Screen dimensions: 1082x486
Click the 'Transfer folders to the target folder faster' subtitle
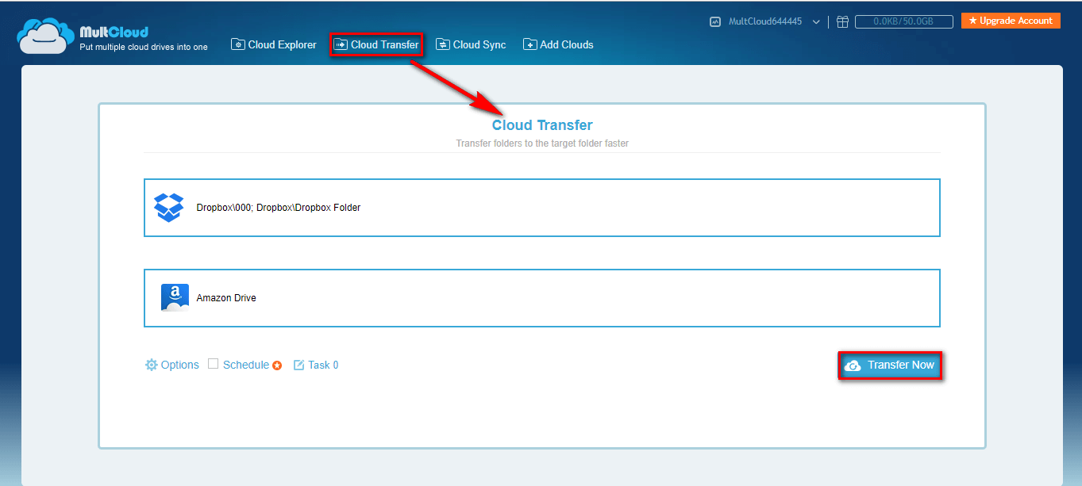tap(542, 144)
